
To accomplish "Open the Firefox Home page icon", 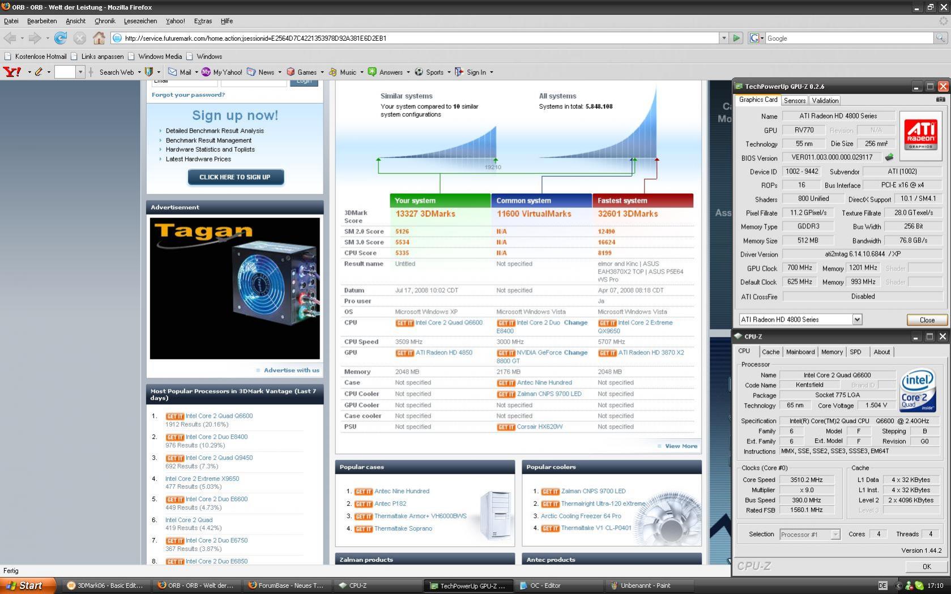I will click(99, 38).
